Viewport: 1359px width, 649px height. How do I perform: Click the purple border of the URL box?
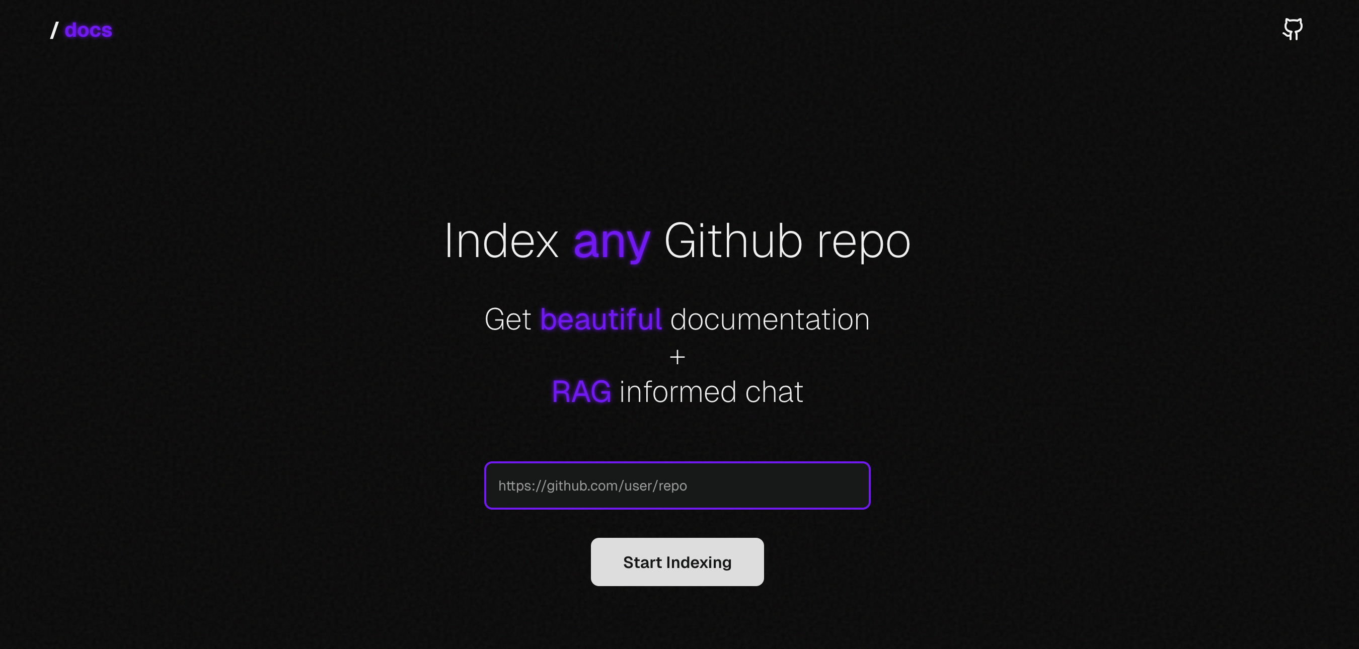pyautogui.click(x=677, y=463)
